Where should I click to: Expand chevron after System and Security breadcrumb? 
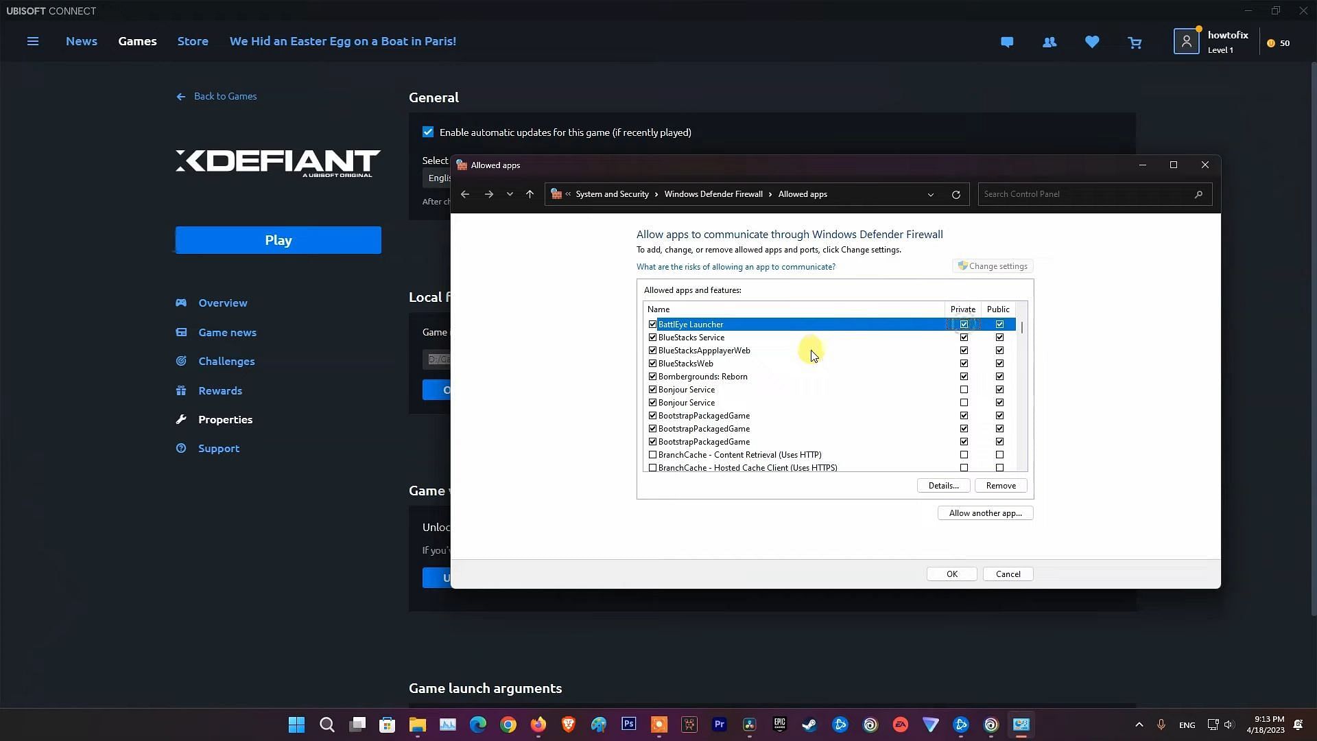click(x=656, y=195)
